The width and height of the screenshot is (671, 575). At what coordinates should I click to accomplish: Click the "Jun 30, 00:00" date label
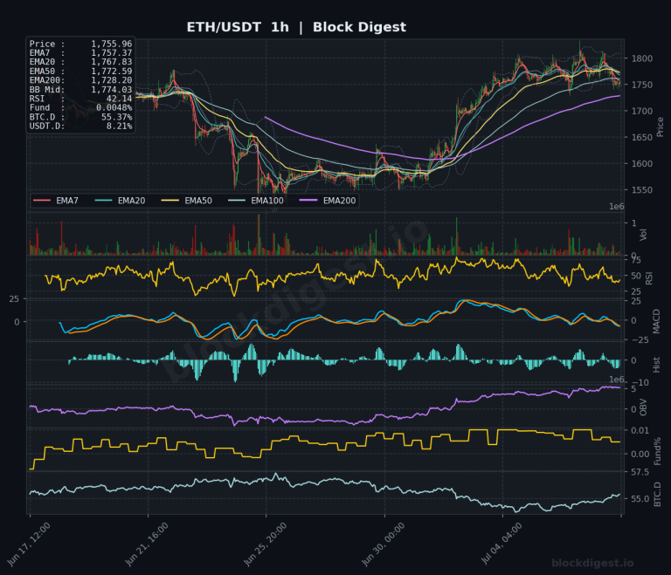(x=383, y=544)
